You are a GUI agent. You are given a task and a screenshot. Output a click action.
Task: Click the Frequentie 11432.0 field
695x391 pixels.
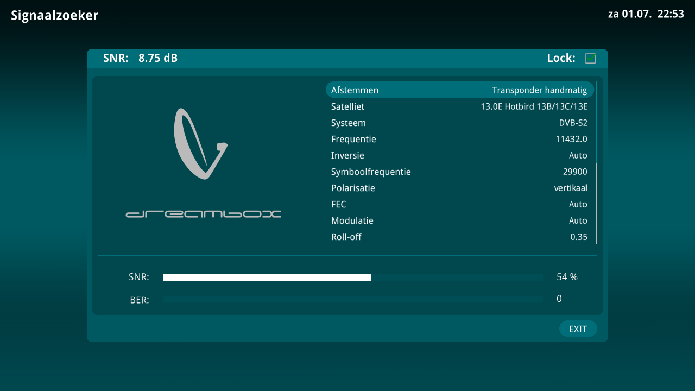click(x=571, y=139)
